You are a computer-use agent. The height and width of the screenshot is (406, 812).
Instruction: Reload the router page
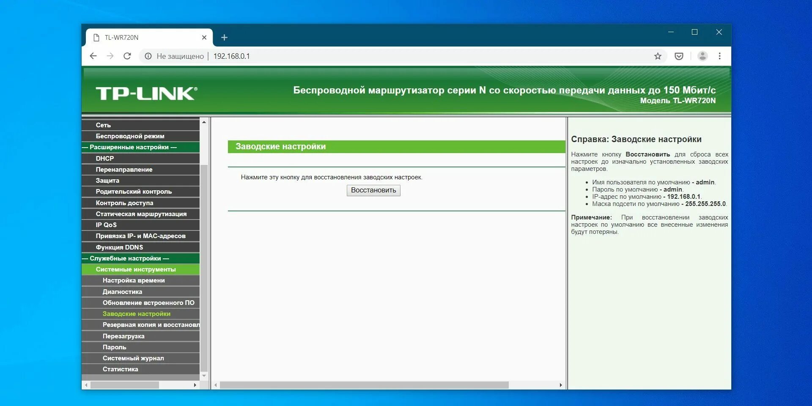click(x=127, y=56)
